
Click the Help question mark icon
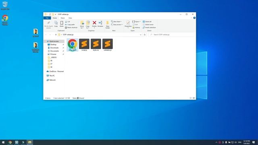click(x=194, y=18)
